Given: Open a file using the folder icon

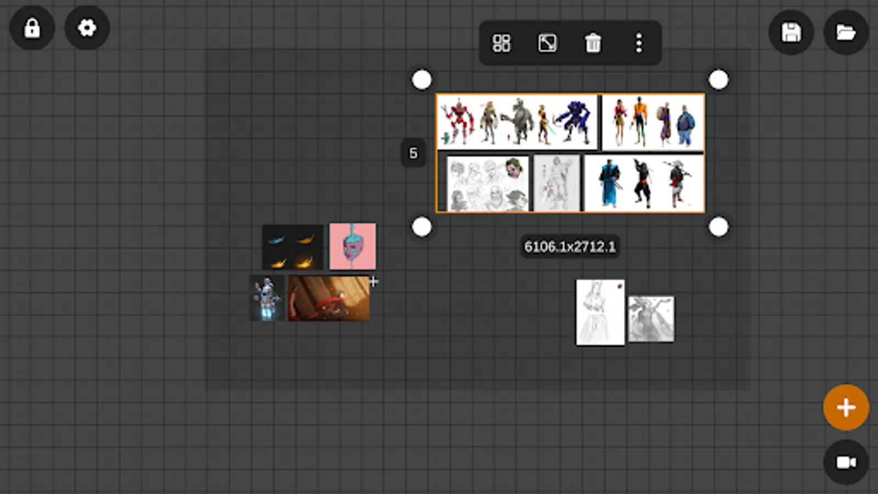Looking at the screenshot, I should point(846,32).
